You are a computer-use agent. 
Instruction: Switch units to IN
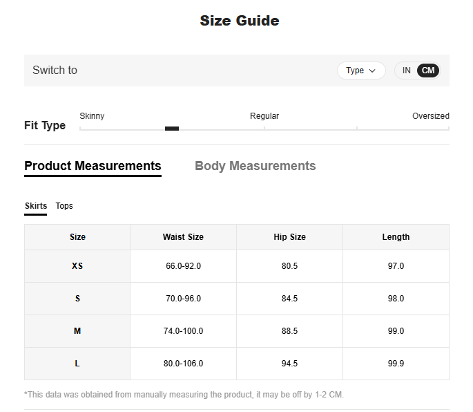pyautogui.click(x=407, y=71)
